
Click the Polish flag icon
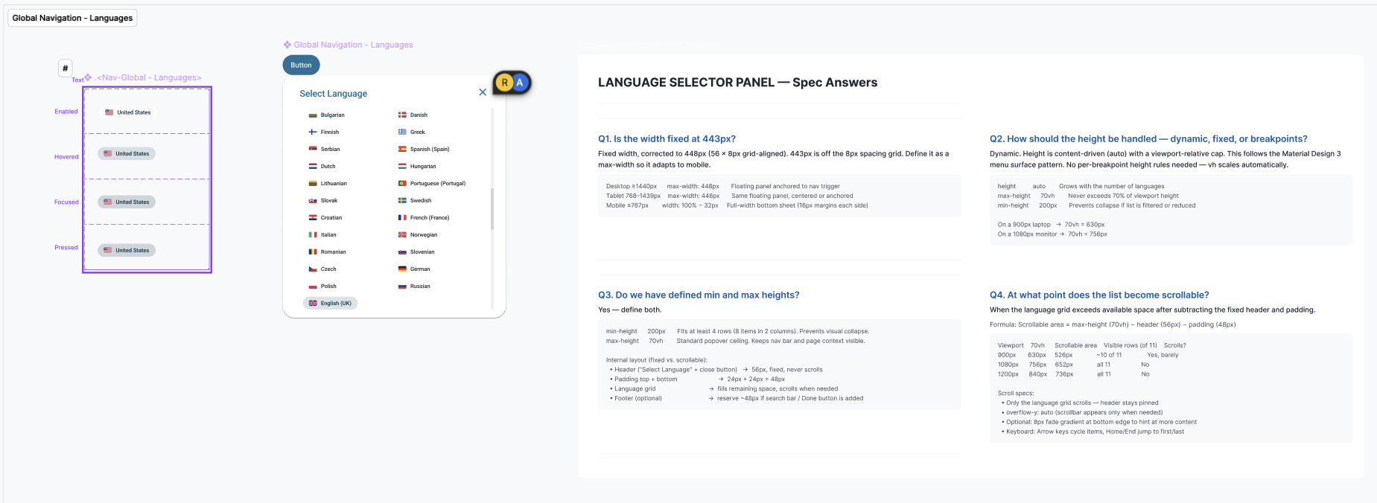313,286
